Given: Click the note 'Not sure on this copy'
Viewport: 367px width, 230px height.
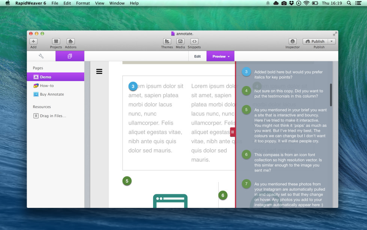Looking at the screenshot, I should pos(289,93).
